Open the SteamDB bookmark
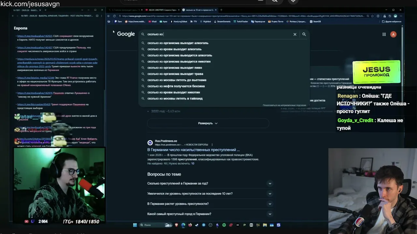 click(x=315, y=21)
